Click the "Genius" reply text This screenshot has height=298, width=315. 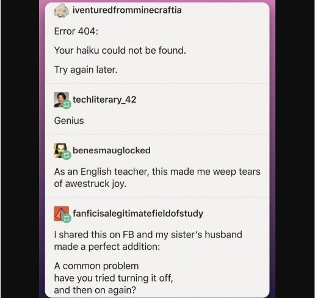[69, 121]
